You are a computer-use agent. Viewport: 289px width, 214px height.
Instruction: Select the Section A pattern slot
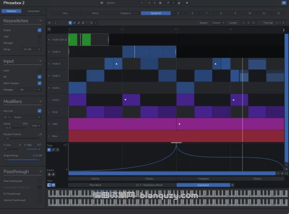tap(126, 13)
